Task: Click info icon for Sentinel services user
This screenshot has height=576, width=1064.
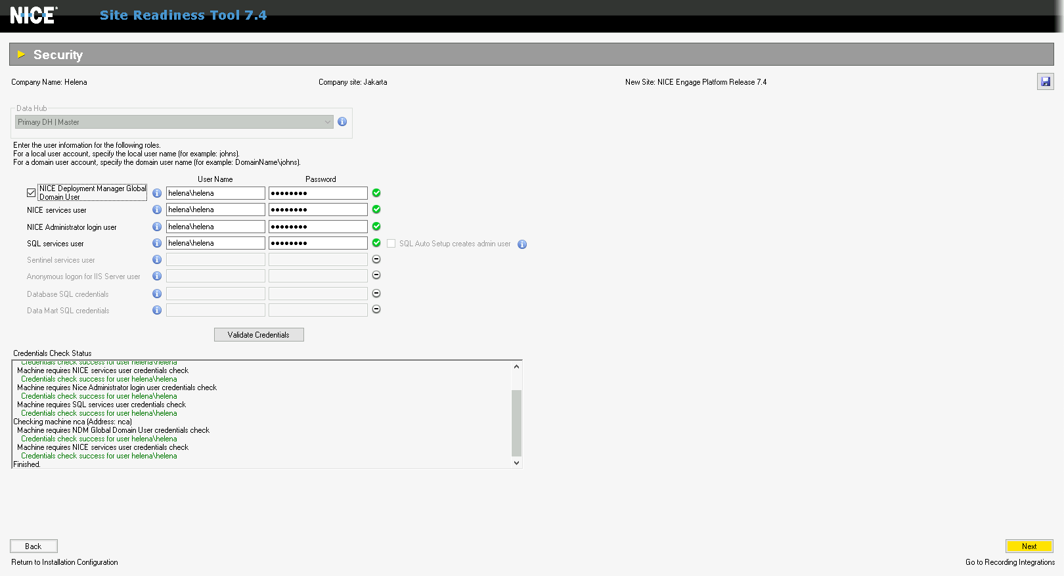Action: point(157,259)
